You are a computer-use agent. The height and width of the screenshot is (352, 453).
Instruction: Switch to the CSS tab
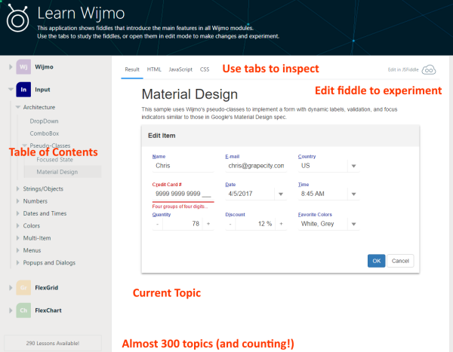click(x=205, y=69)
